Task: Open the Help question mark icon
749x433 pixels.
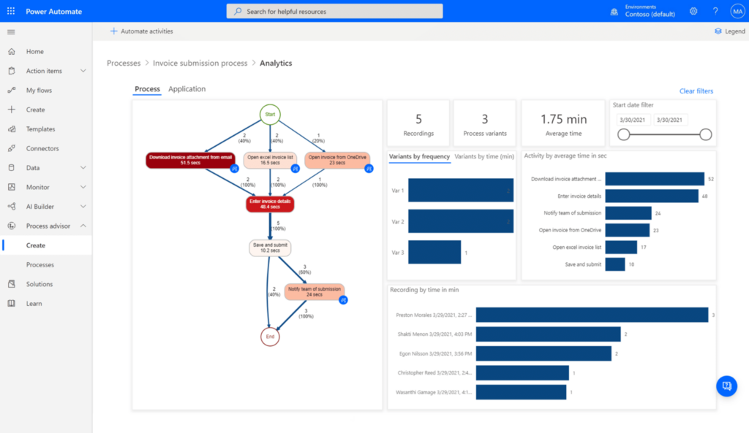Action: (715, 11)
